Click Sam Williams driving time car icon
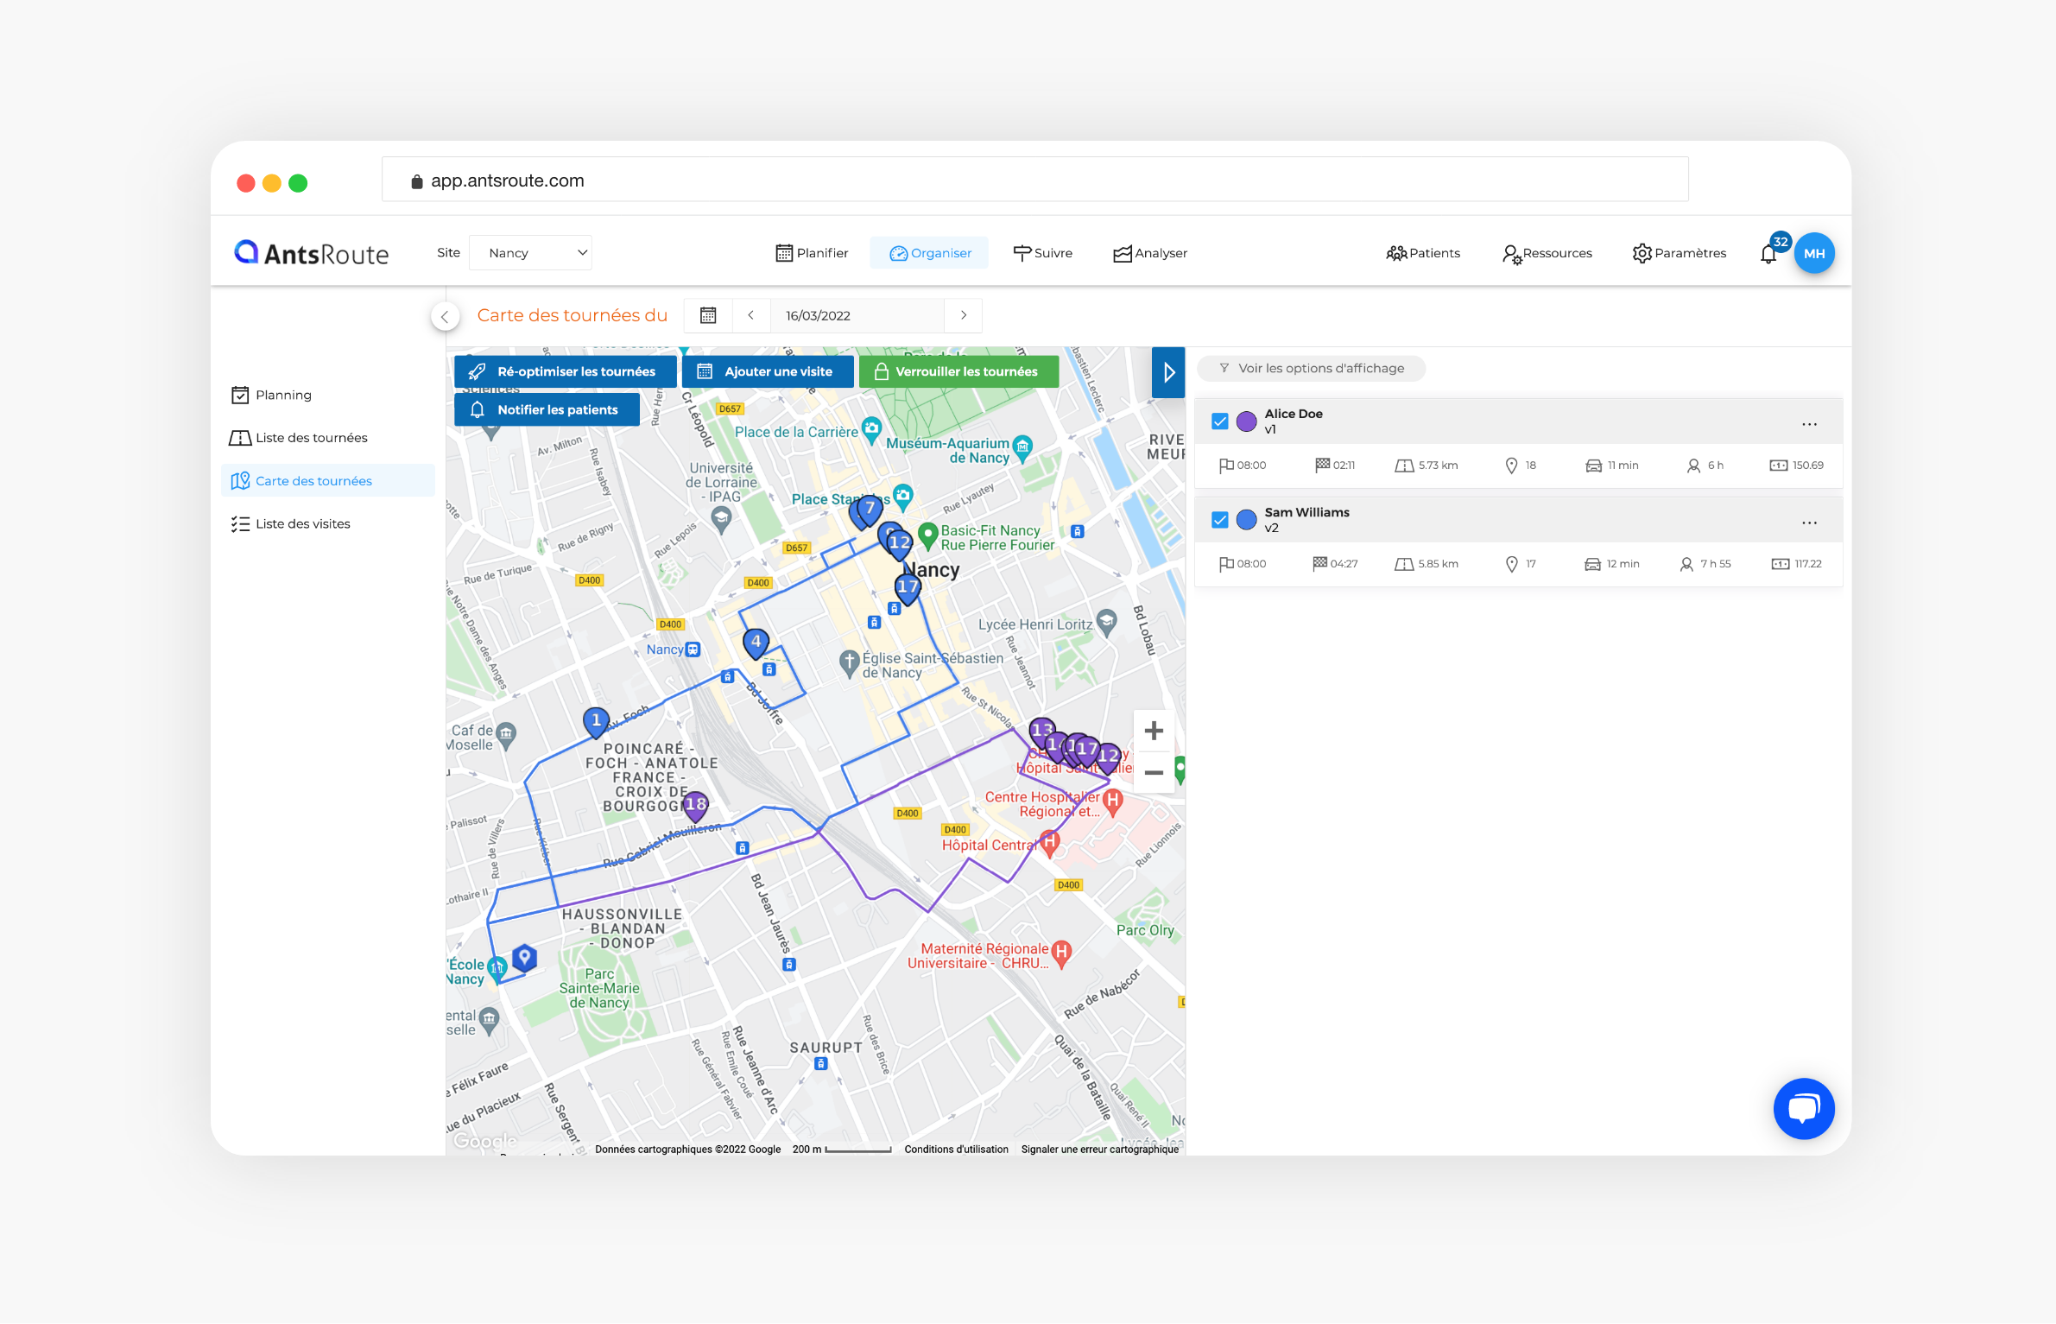2056x1324 pixels. pos(1592,564)
